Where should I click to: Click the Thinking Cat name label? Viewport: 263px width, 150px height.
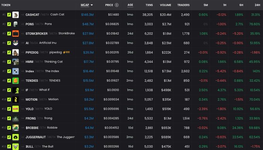click(x=53, y=62)
